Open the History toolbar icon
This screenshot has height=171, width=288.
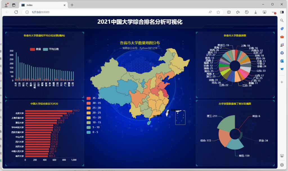[247, 12]
